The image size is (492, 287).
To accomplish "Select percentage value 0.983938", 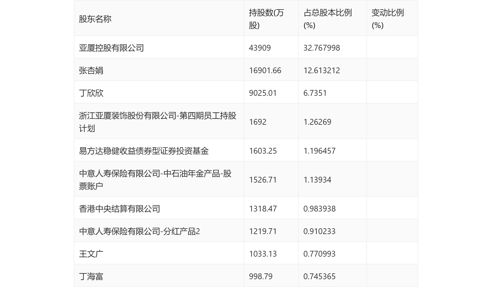I will 320,209.
